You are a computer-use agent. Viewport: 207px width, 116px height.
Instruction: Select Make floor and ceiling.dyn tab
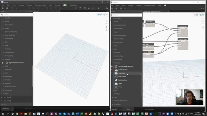coord(152,11)
